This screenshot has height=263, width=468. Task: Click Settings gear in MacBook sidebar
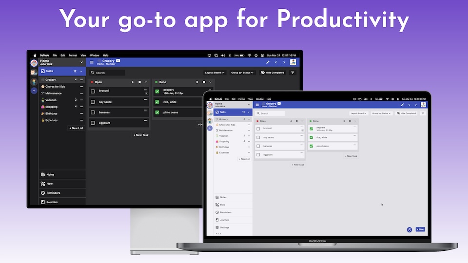(217, 227)
